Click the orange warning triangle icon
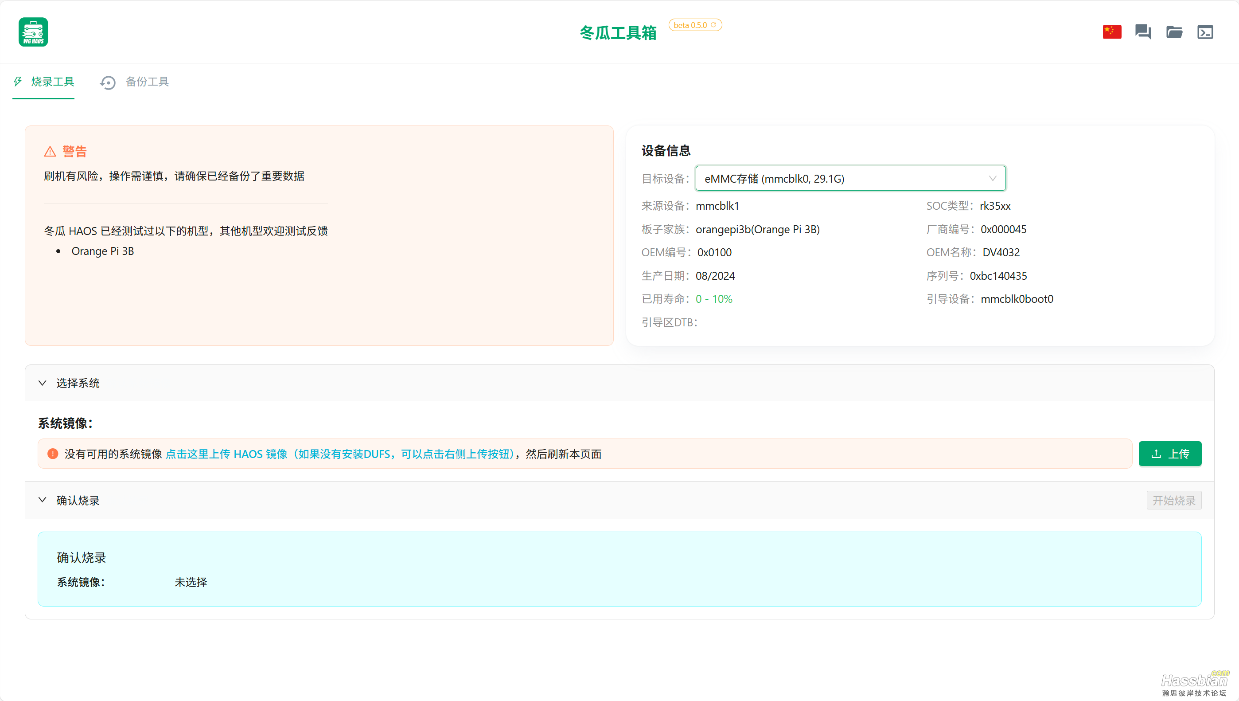Screen dimensions: 1239x701 [x=50, y=152]
